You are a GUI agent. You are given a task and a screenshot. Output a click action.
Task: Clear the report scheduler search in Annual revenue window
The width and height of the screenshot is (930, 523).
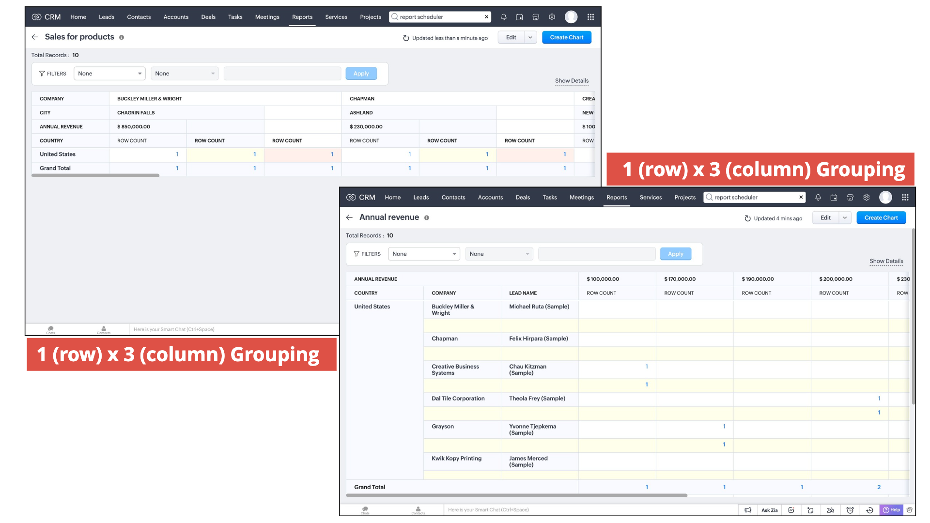click(801, 197)
